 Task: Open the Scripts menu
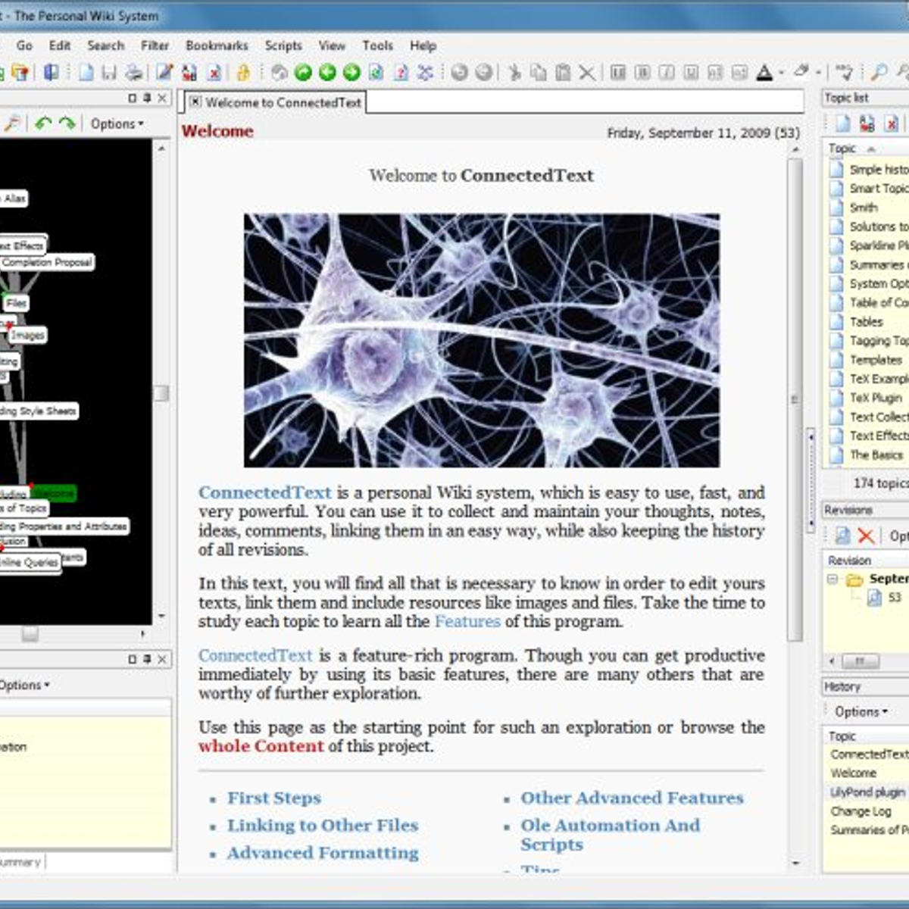pyautogui.click(x=283, y=45)
